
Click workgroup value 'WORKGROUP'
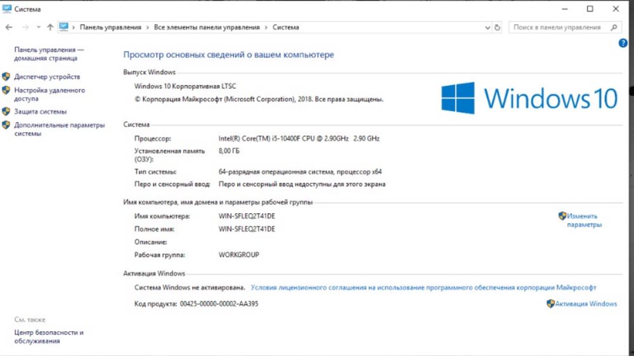pyautogui.click(x=238, y=255)
